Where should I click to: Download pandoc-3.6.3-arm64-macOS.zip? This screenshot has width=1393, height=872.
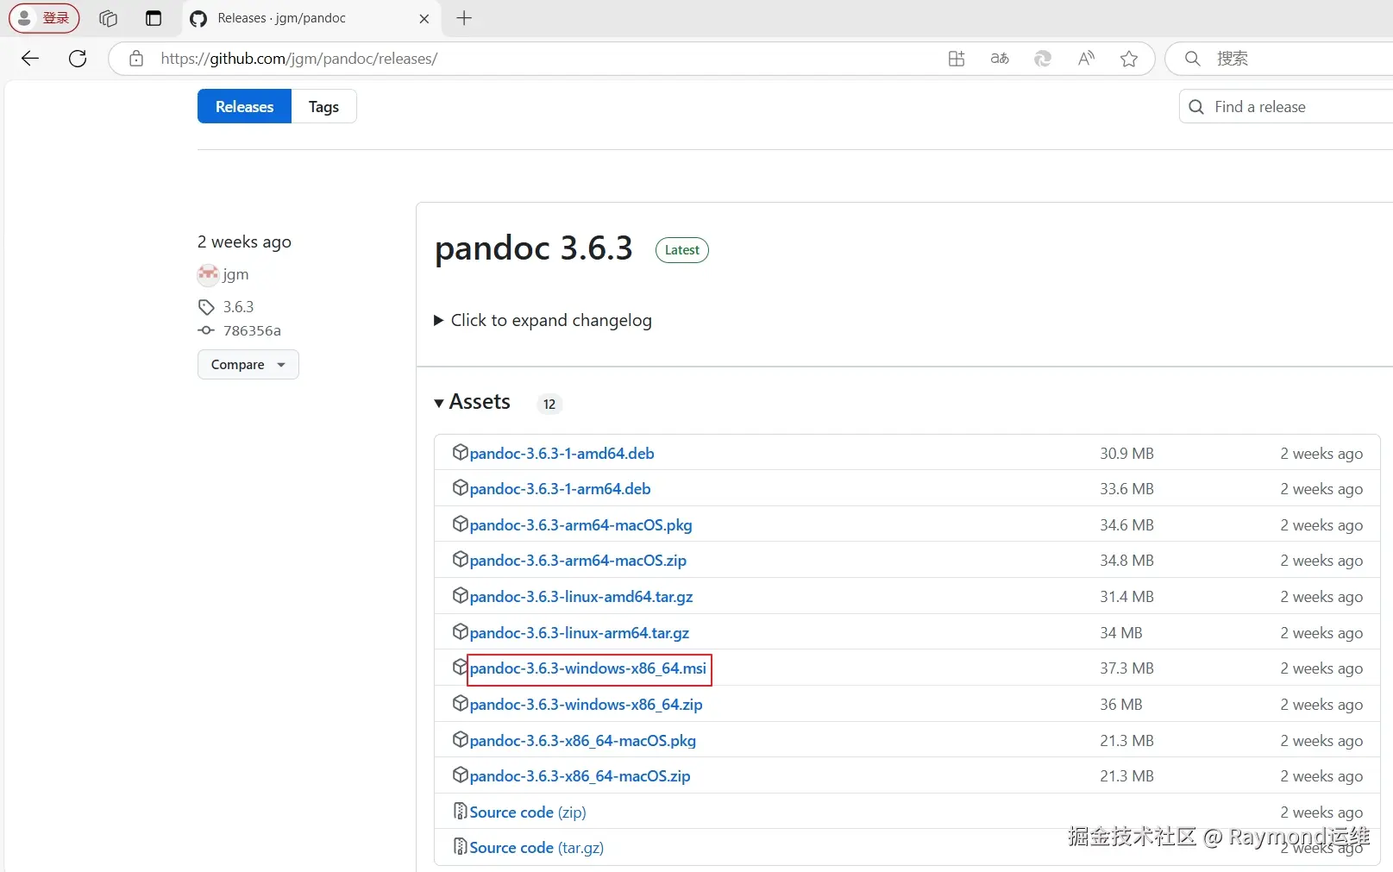578,561
